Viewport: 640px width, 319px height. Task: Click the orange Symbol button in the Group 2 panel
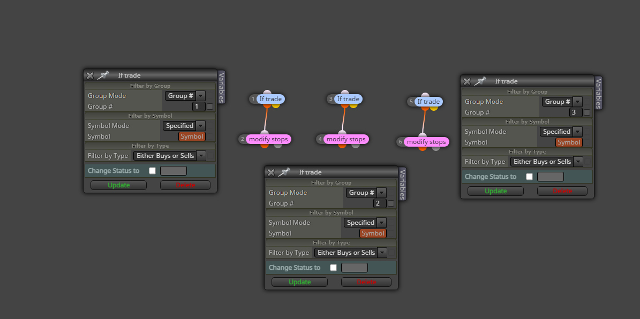(x=373, y=233)
